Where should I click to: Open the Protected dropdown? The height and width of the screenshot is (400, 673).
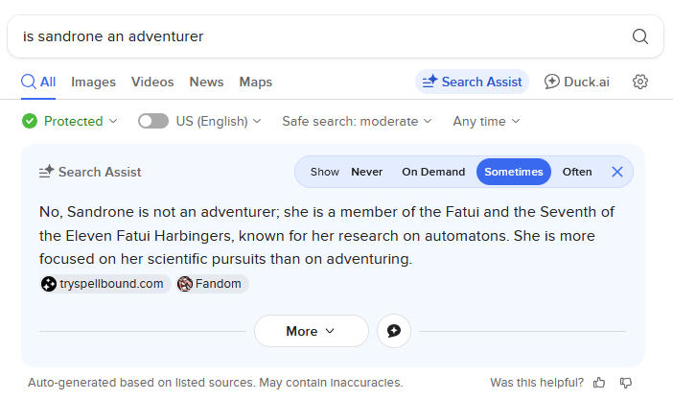click(x=70, y=121)
